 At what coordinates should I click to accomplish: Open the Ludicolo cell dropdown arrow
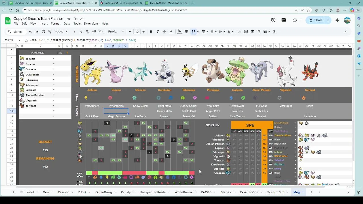coord(54,90)
